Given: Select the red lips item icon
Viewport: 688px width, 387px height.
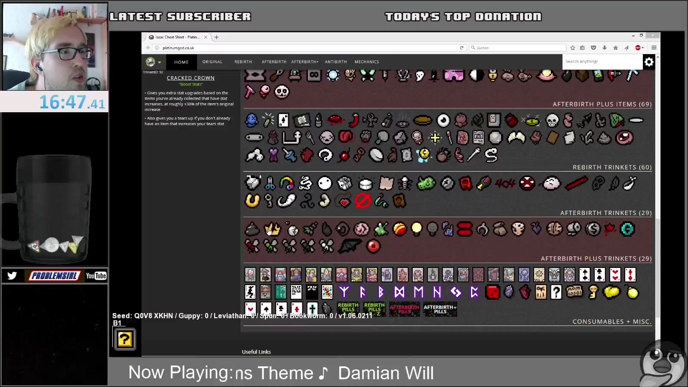Looking at the screenshot, I should point(335,120).
